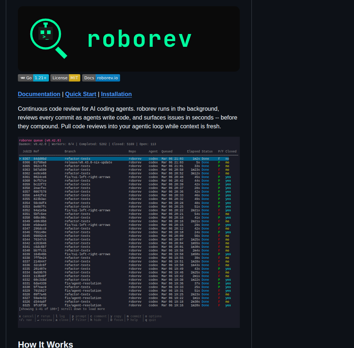354x348 pixels.
Task: Click elapsed time '3m12s' in job 8362 row
Action: coord(195,173)
